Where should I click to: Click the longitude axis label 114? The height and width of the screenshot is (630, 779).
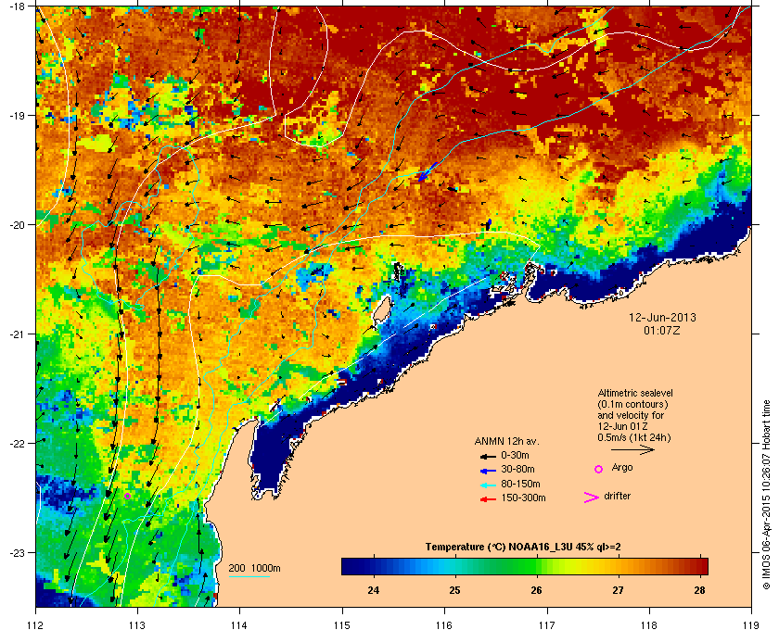tap(239, 625)
